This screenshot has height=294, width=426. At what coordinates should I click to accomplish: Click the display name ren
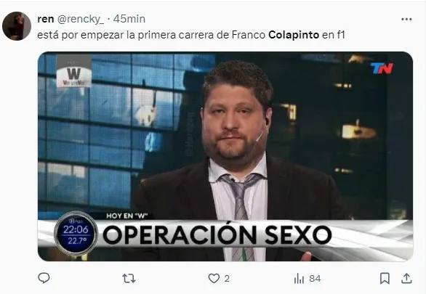45,19
